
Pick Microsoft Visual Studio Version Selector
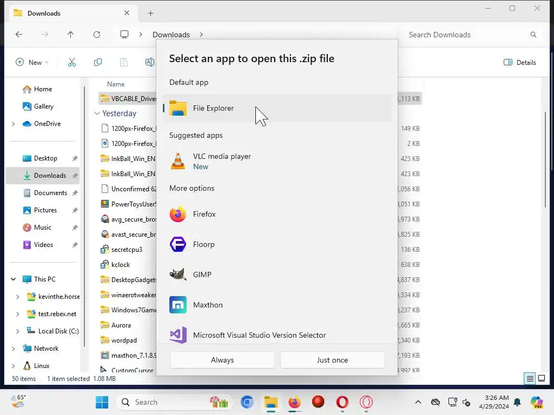(277, 334)
